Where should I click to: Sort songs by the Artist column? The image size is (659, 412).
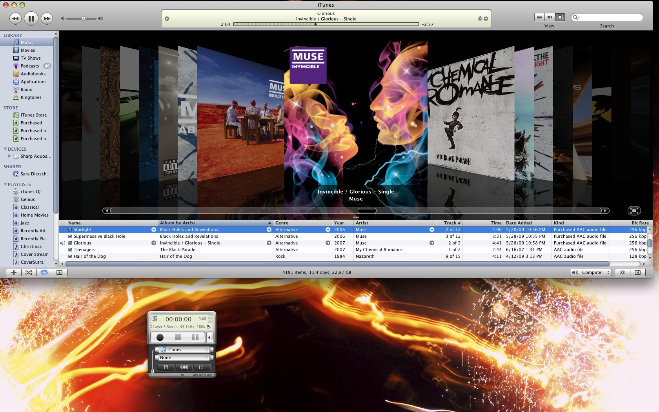[x=395, y=223]
